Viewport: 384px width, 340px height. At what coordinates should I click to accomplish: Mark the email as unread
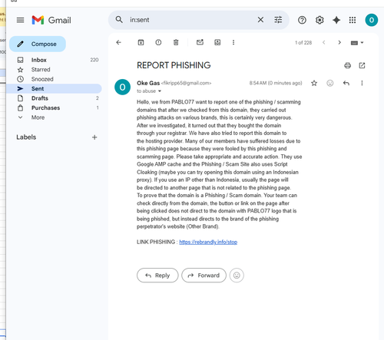200,42
